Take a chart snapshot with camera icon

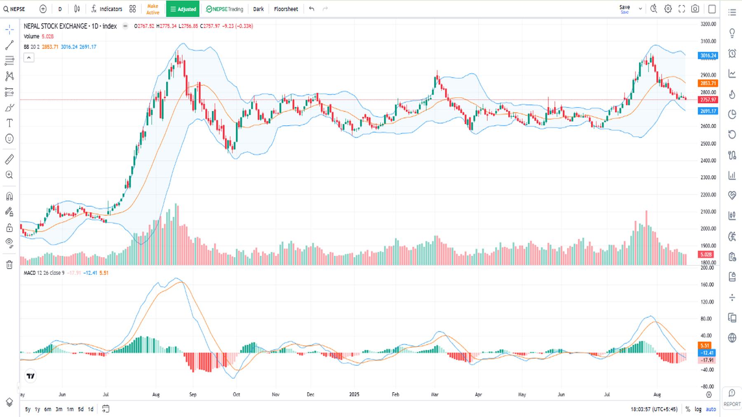click(695, 9)
